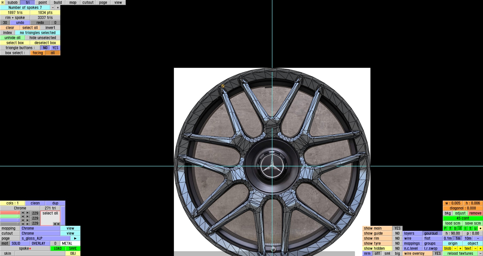This screenshot has width=483, height=256.
Task: Click the dot button after the u view
Action: coord(480,228)
